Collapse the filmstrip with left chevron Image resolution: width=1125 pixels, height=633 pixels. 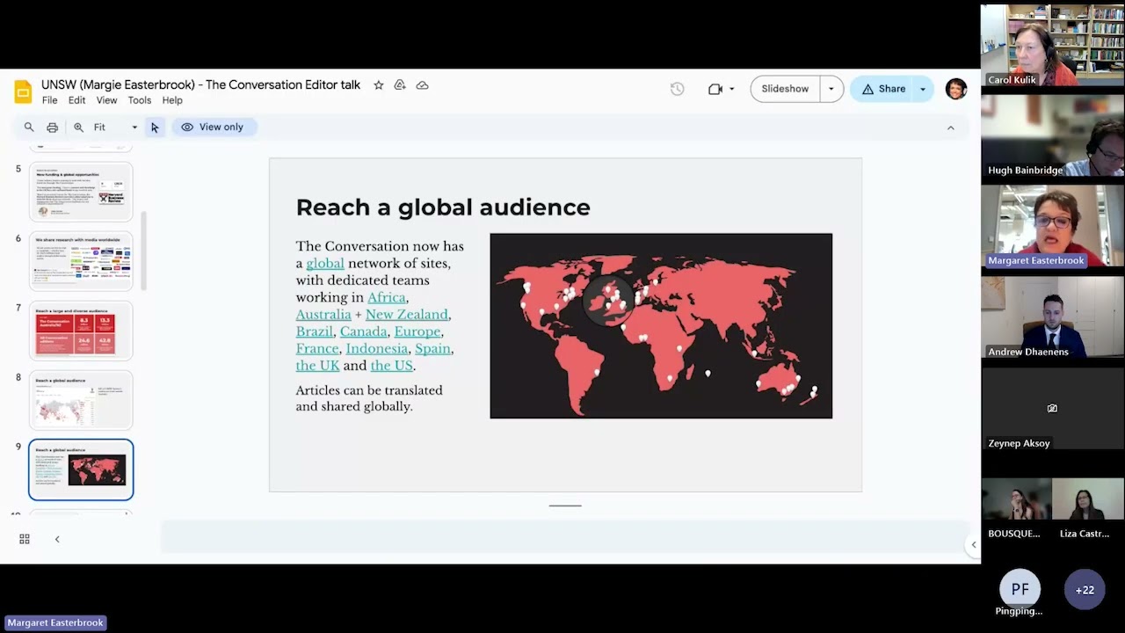pyautogui.click(x=57, y=539)
